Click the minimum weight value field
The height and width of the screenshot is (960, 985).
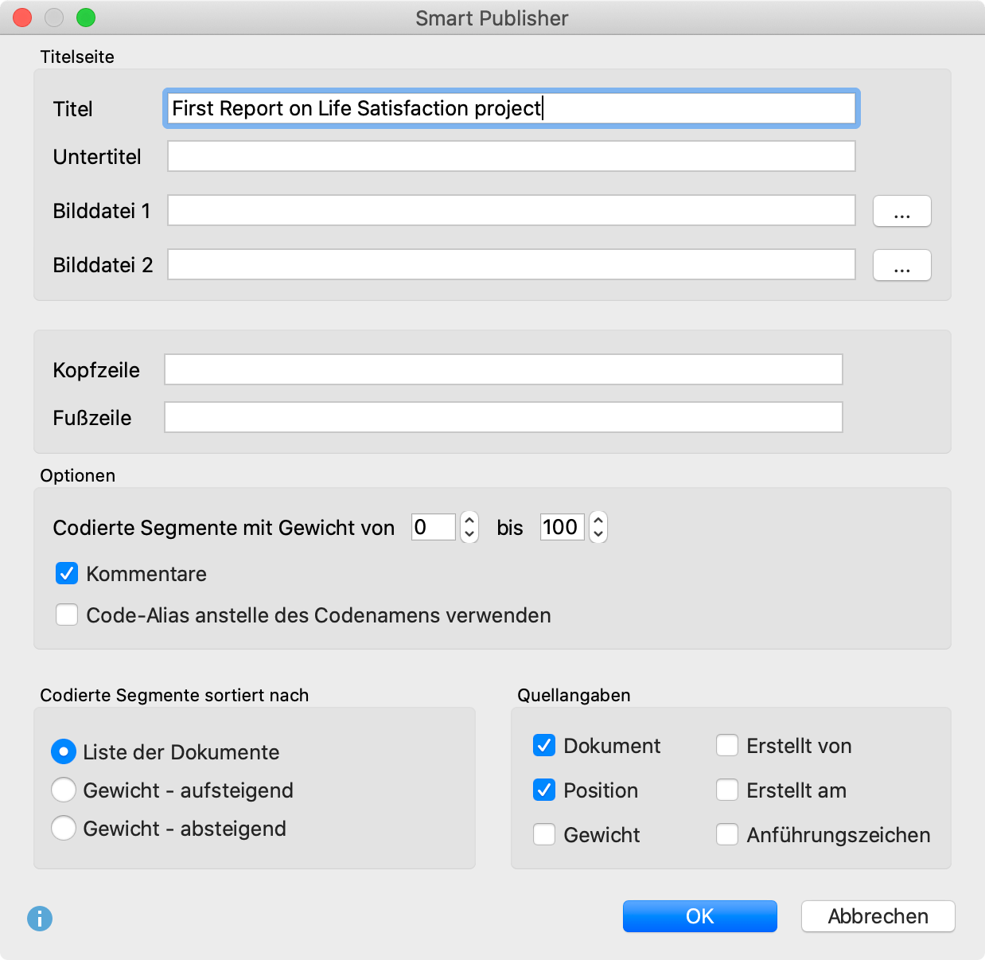[434, 527]
